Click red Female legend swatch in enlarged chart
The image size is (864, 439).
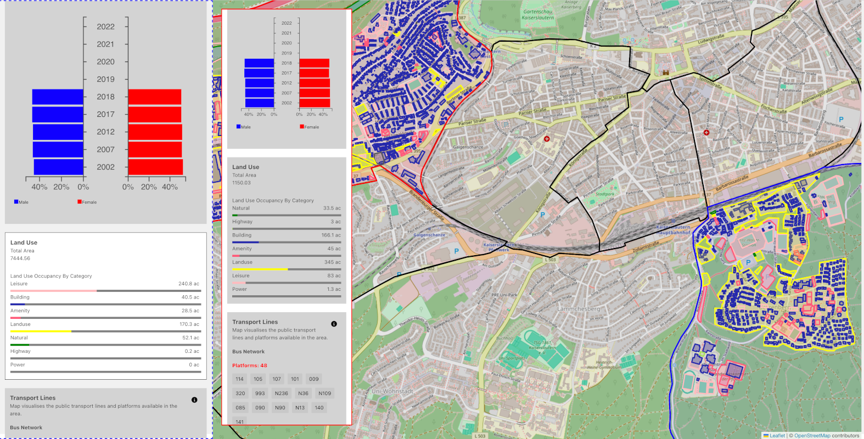click(80, 201)
